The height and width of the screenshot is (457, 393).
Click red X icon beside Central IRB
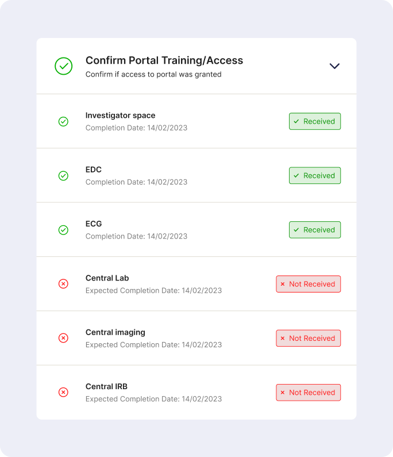point(64,392)
